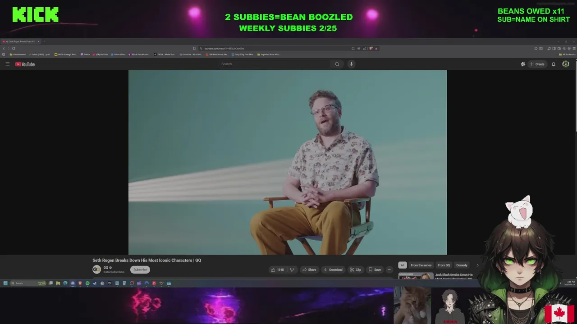
Task: Bookmark this page via address bar icon
Action: 194,48
